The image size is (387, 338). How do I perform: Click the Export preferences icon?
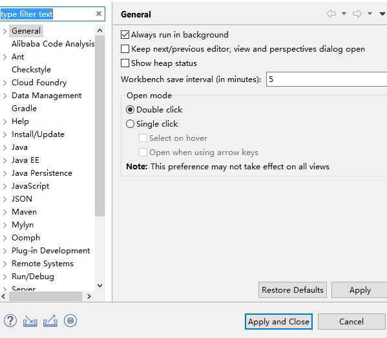(50, 321)
